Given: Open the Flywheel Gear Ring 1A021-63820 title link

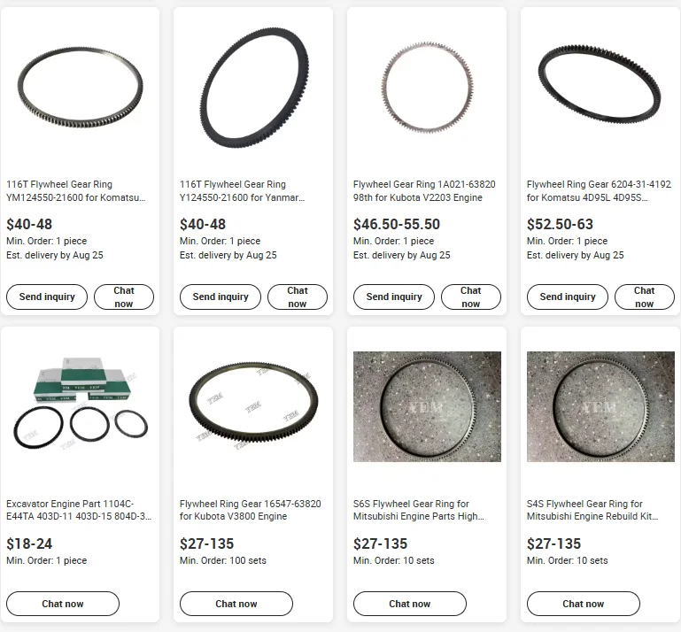Looking at the screenshot, I should click(424, 191).
